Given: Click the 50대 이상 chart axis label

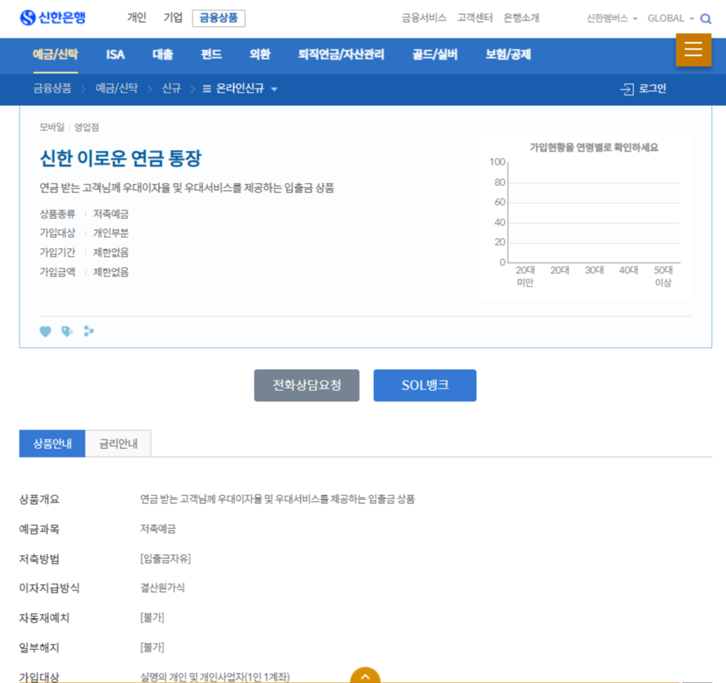Looking at the screenshot, I should tap(663, 276).
